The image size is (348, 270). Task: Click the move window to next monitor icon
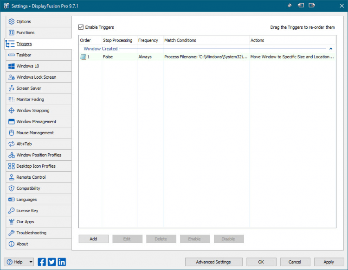coord(311,6)
